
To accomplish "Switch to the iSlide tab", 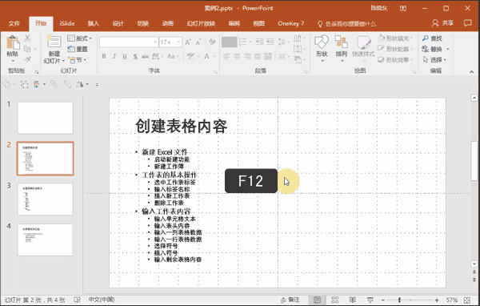I will (67, 23).
